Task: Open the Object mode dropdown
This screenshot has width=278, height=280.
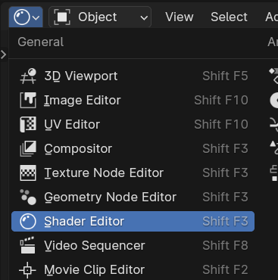Action: 100,17
